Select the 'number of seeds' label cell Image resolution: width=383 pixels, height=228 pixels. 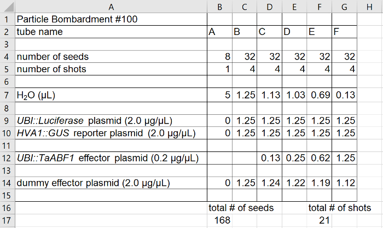click(x=53, y=57)
